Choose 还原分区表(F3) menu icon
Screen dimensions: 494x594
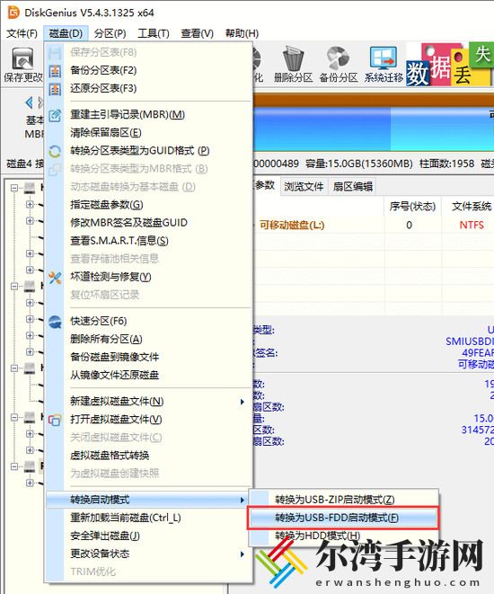tap(55, 89)
